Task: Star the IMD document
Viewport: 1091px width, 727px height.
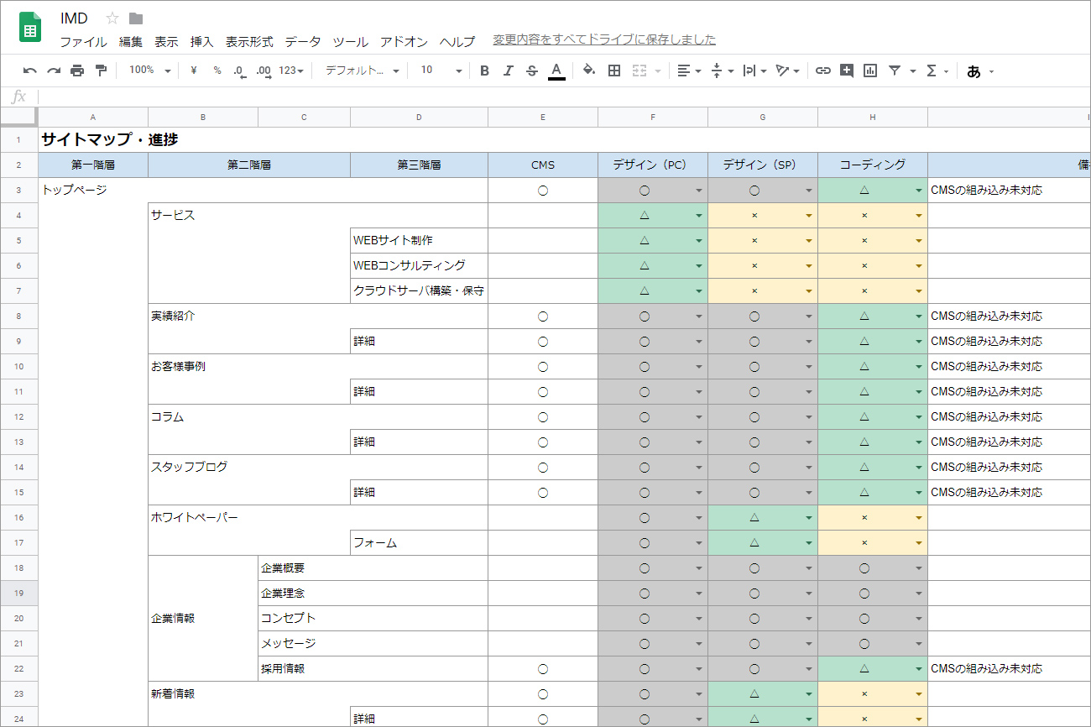Action: (x=112, y=18)
